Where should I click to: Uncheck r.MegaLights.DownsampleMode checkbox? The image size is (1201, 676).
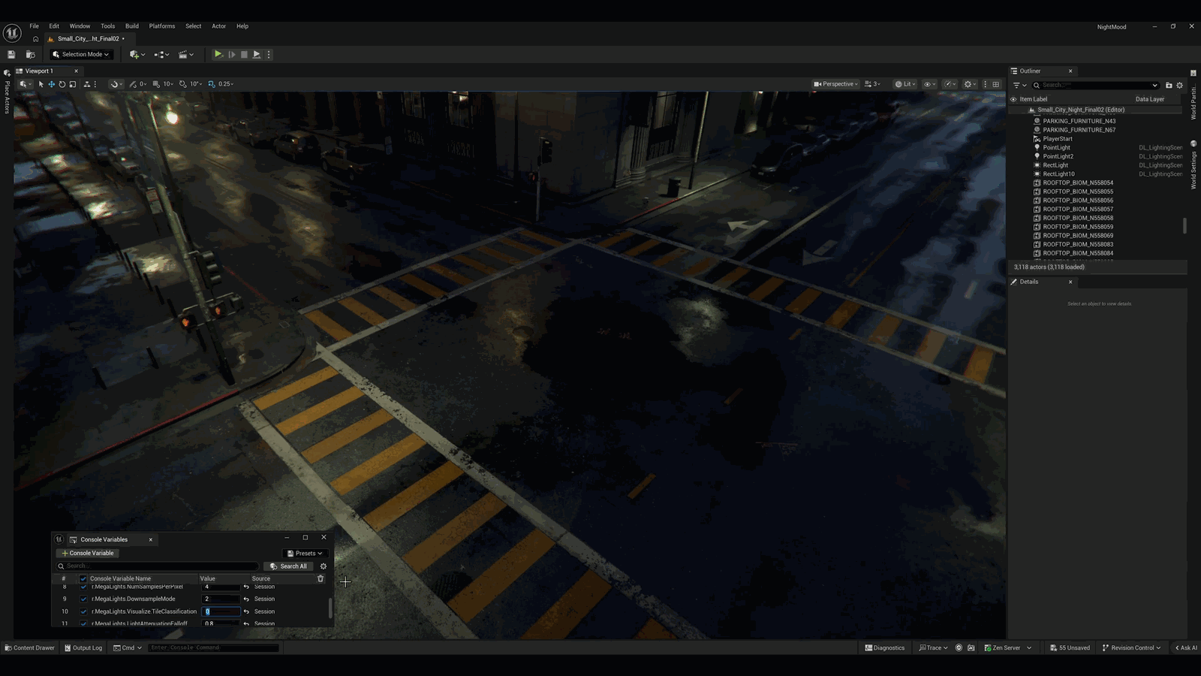click(83, 599)
